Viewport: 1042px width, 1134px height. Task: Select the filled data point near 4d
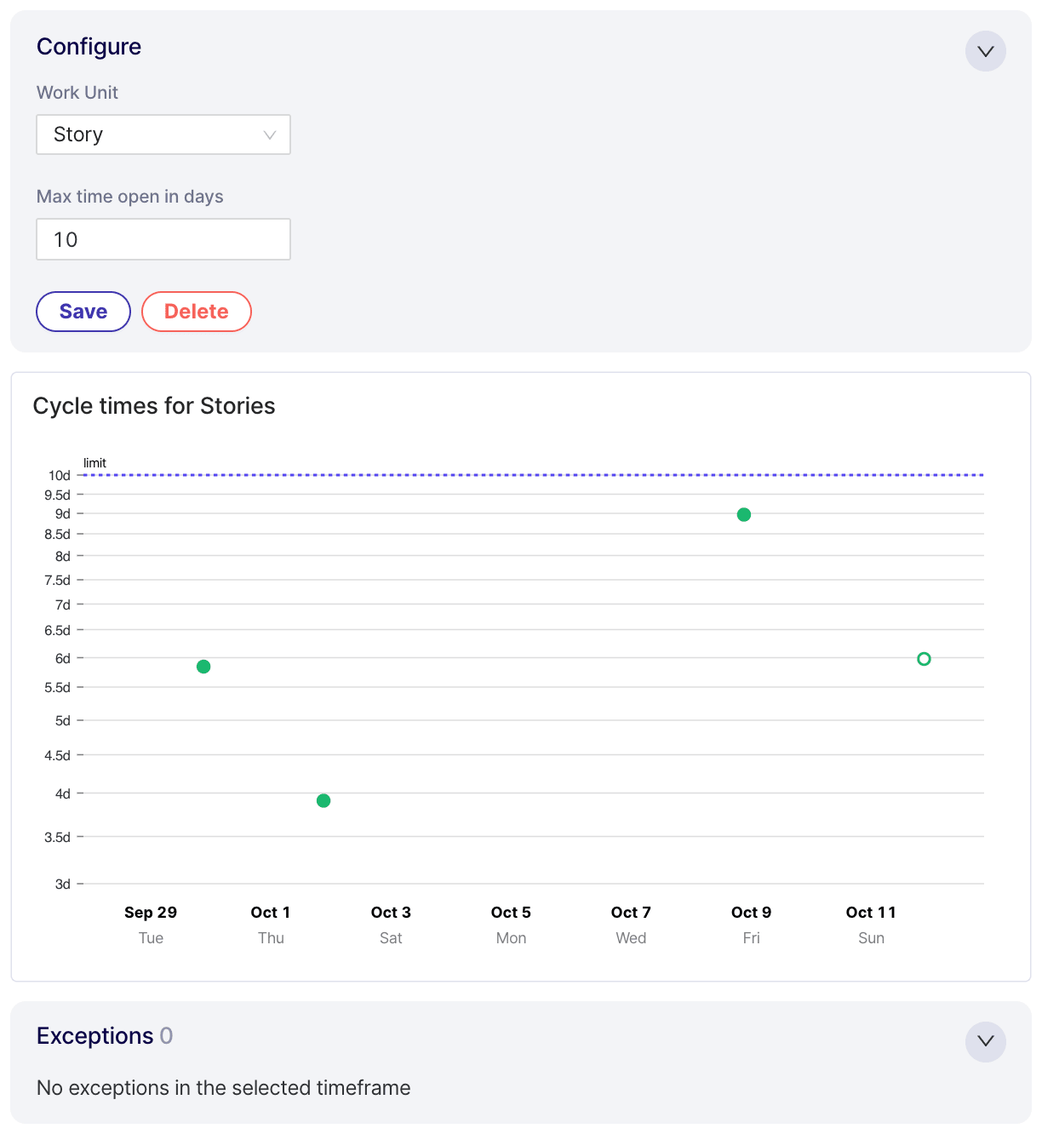tap(323, 800)
